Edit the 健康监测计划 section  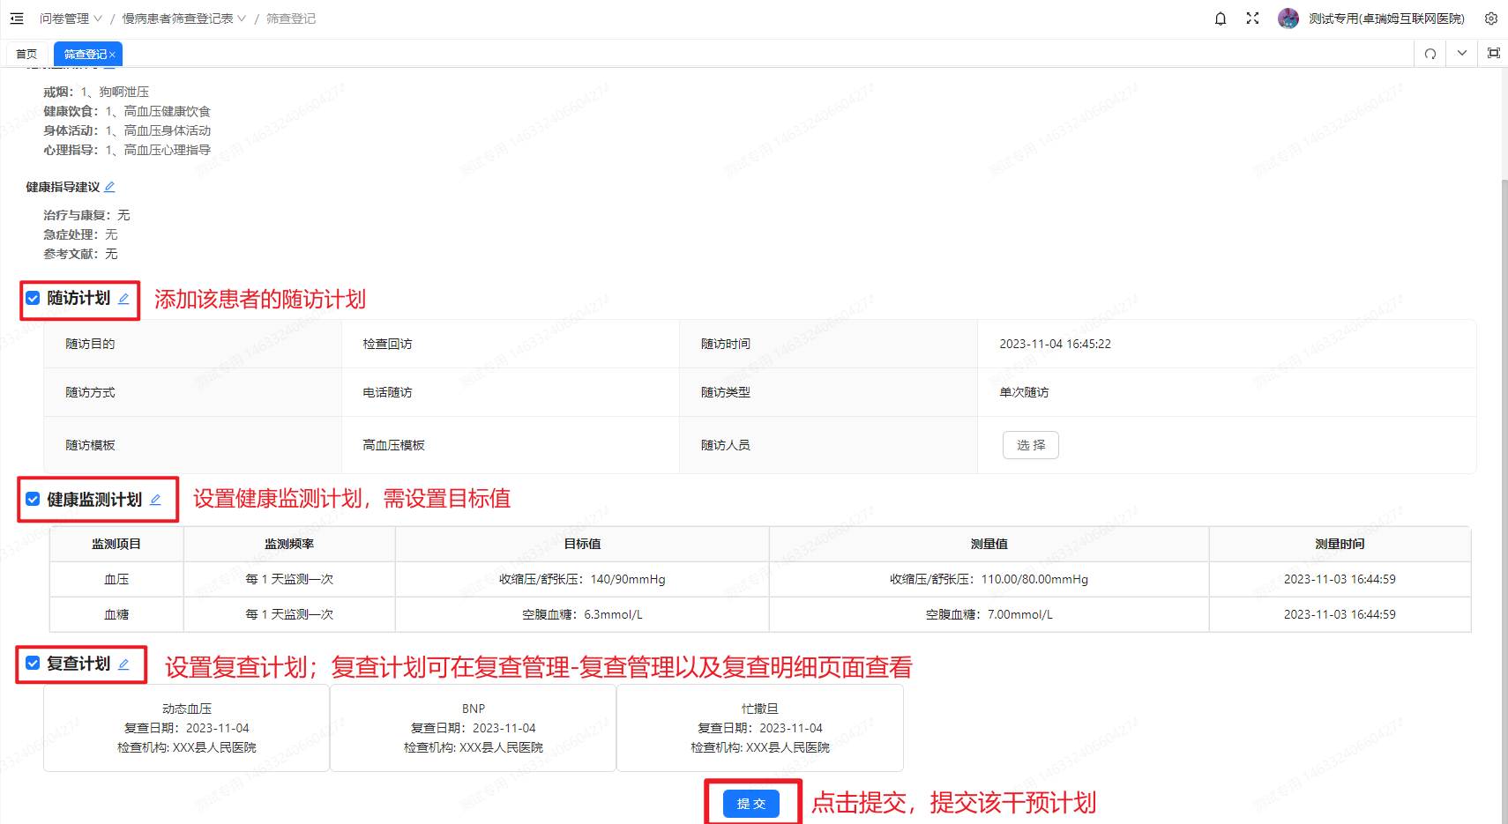coord(156,499)
